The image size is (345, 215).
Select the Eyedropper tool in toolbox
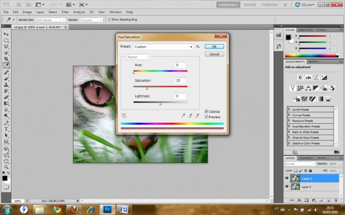[x=6, y=65]
